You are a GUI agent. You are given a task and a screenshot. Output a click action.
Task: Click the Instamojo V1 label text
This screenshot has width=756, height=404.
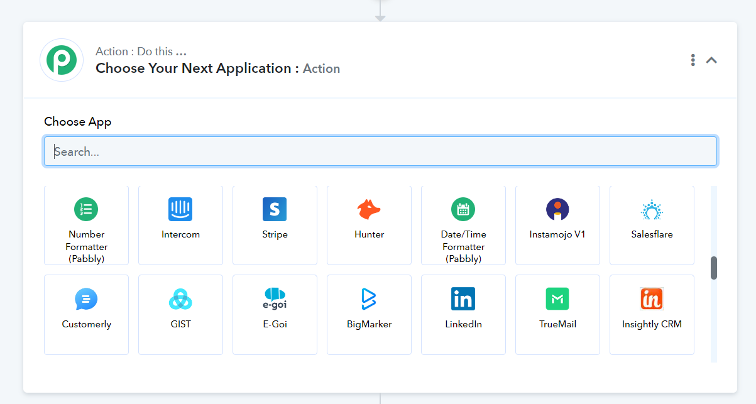557,234
